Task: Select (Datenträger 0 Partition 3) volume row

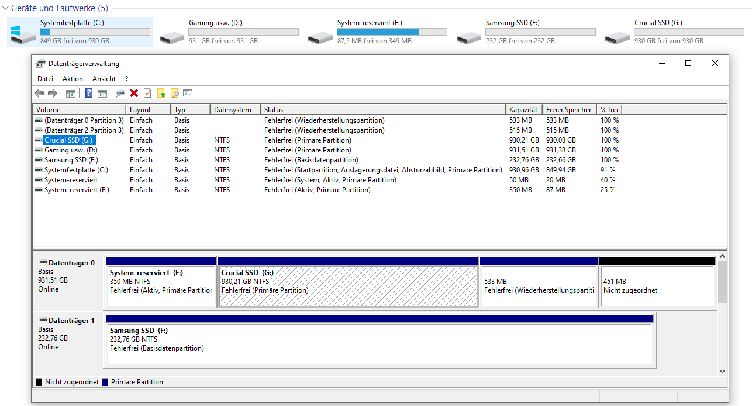Action: 380,120
